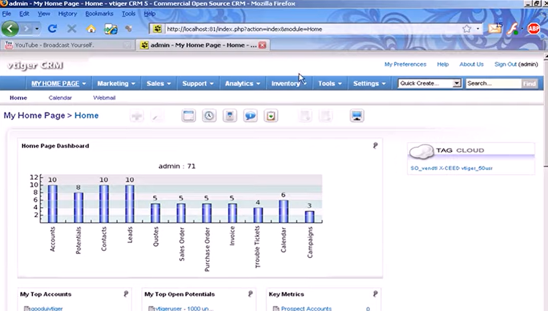
Task: Click the Stop loading X icon
Action: (x=72, y=29)
